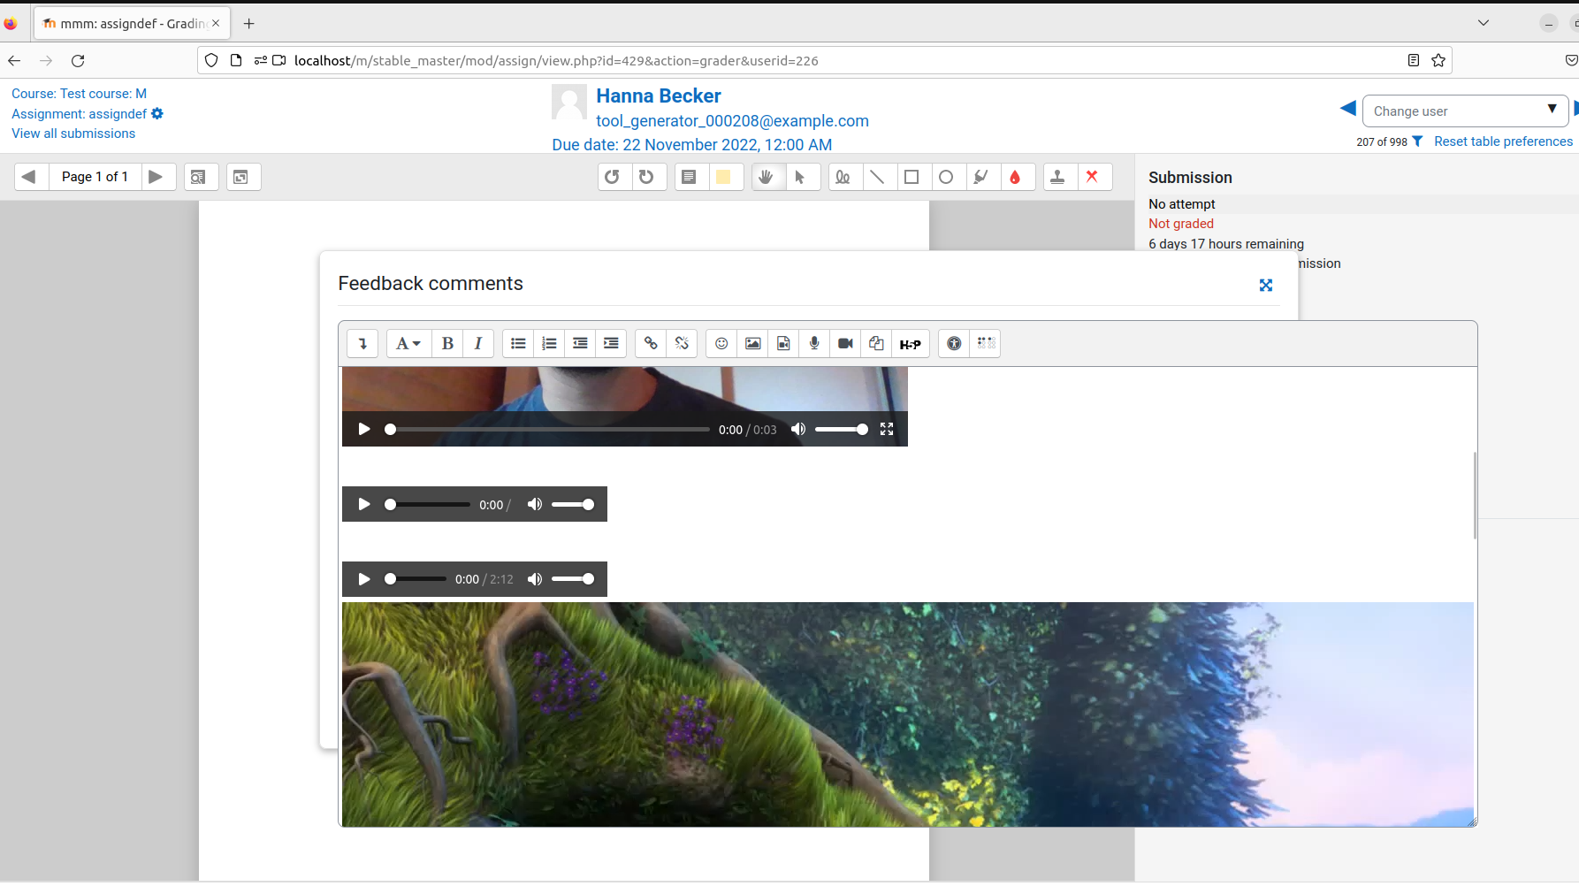This screenshot has width=1579, height=886.
Task: Insert an unordered bullet list
Action: (x=519, y=343)
